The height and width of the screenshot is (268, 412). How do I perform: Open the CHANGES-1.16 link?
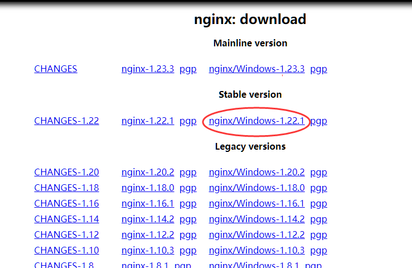66,203
